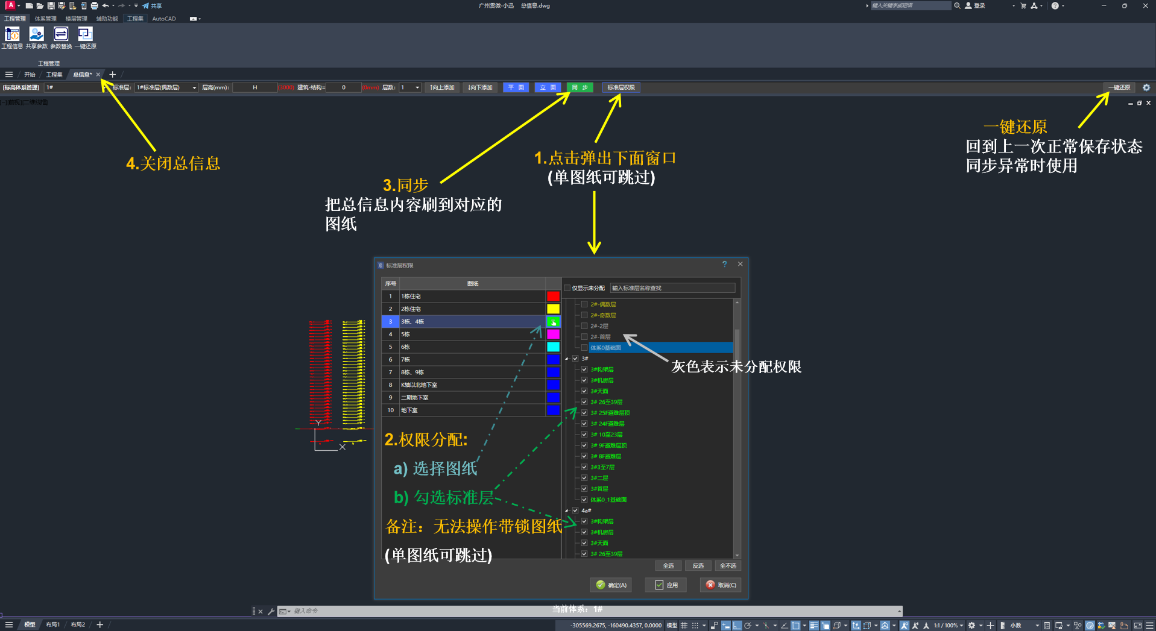Open the 辅助功能 ribbon tab

tap(107, 19)
